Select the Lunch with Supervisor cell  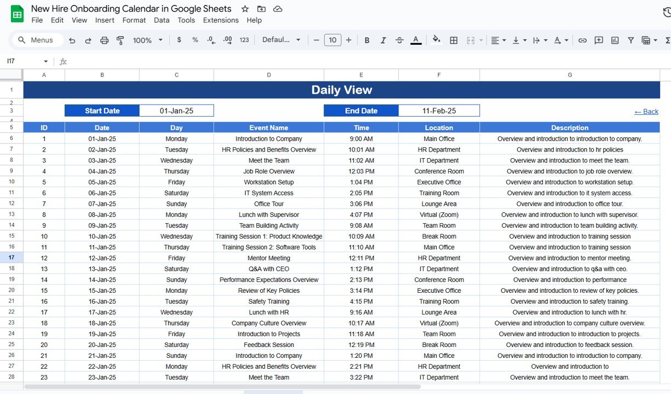click(x=269, y=215)
